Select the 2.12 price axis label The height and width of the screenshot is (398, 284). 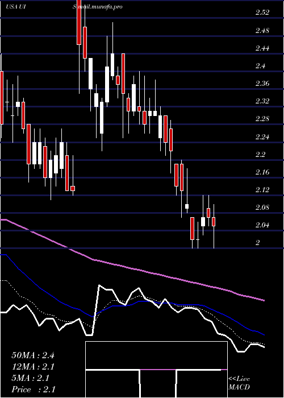tap(262, 189)
